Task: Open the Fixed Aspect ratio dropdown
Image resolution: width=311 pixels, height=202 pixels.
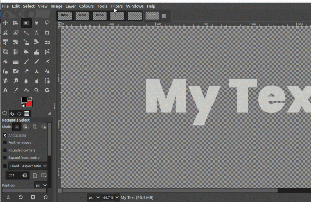Action: pos(28,166)
